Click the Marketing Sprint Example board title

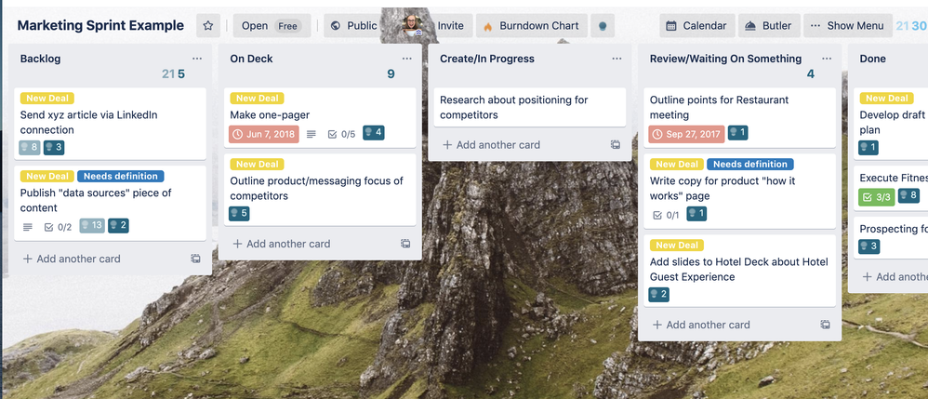tap(100, 26)
